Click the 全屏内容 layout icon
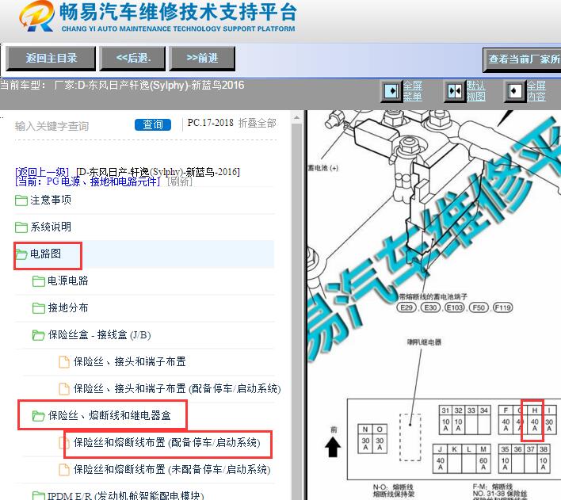The width and height of the screenshot is (561, 500). pos(514,91)
